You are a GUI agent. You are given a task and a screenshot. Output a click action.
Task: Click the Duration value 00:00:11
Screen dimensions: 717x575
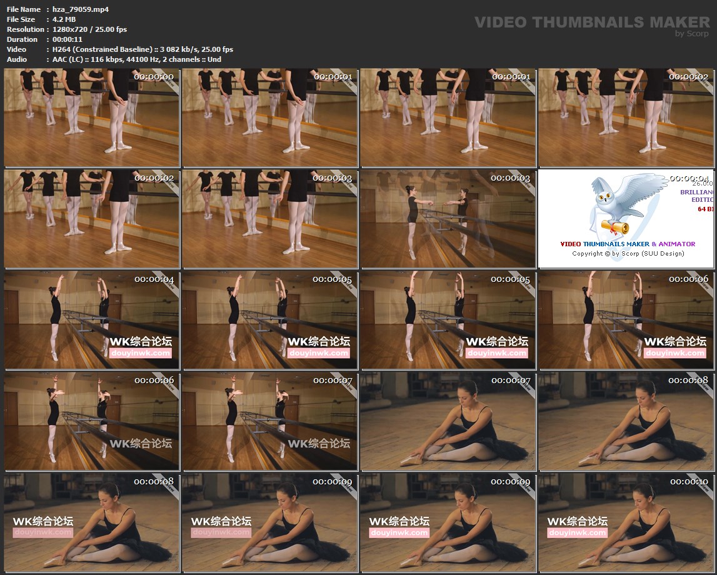click(x=68, y=39)
